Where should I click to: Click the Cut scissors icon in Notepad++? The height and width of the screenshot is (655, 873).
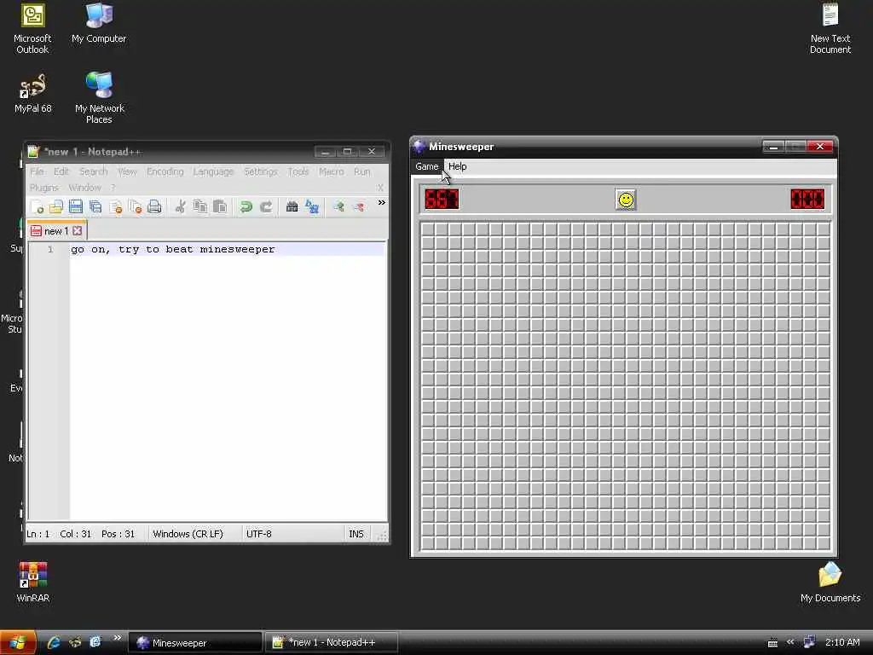click(180, 207)
